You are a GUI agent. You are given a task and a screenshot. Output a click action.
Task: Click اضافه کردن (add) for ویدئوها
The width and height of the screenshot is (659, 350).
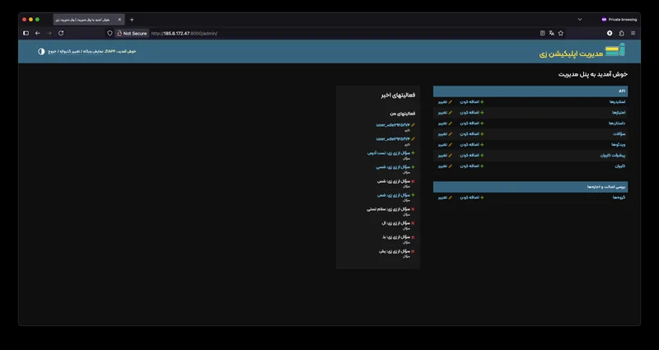click(471, 145)
